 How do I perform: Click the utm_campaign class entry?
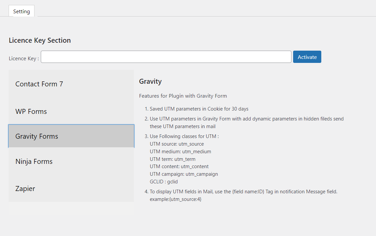pos(184,174)
